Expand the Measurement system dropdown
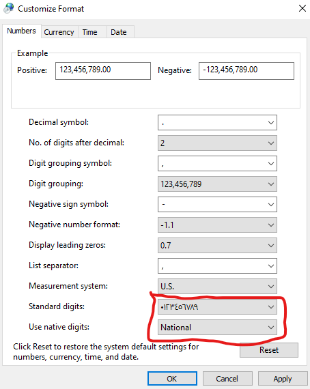The height and width of the screenshot is (389, 310). [x=217, y=287]
